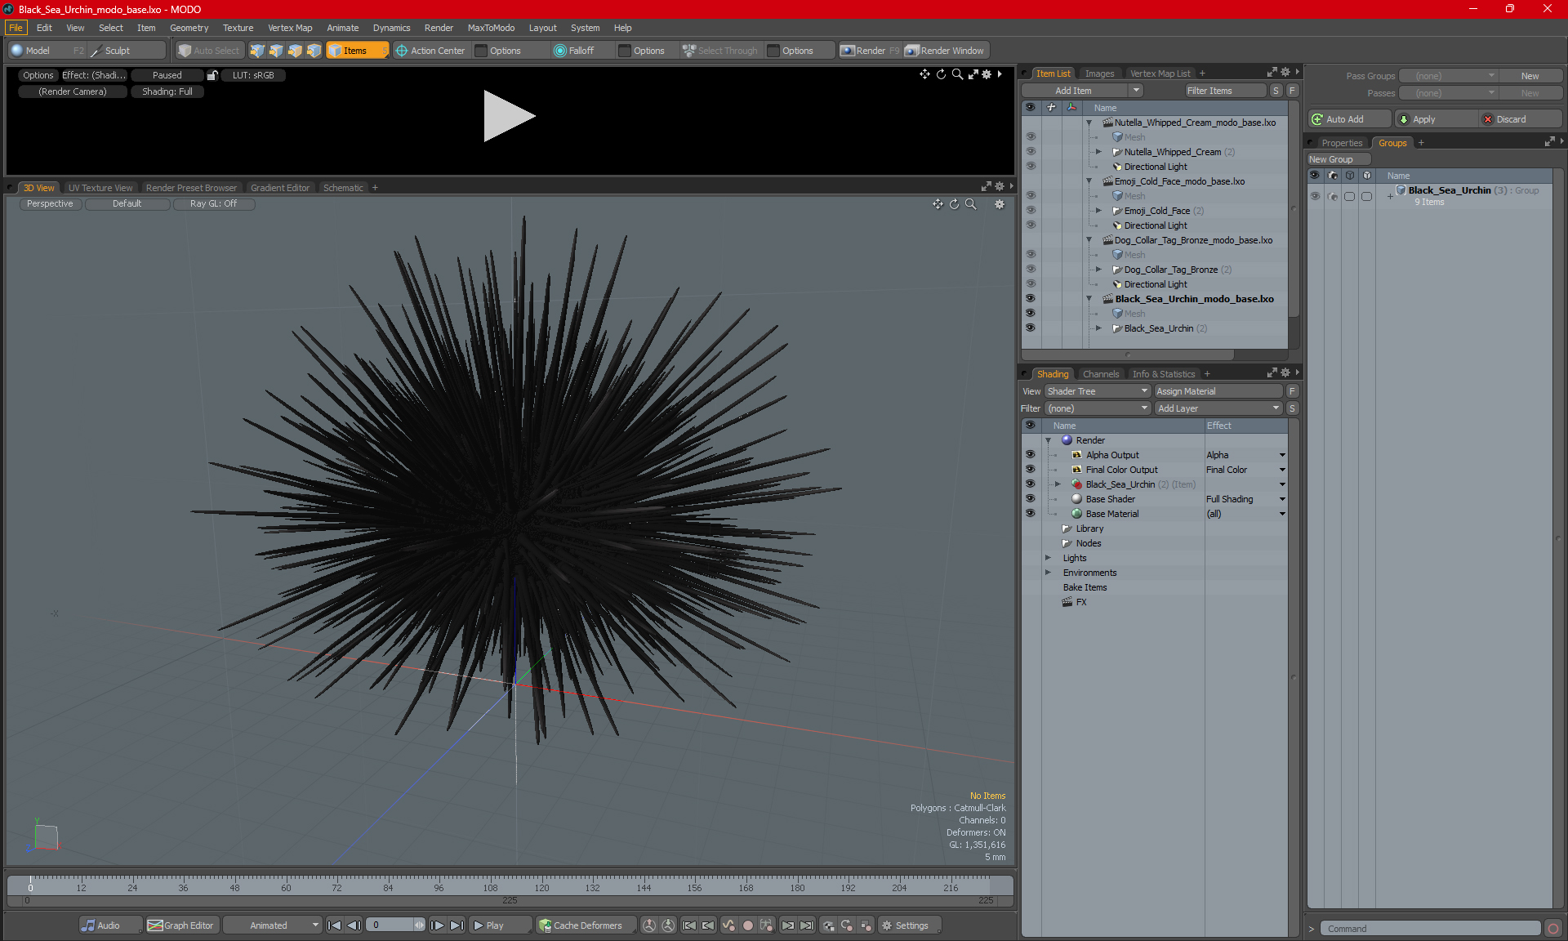
Task: Switch to Properties tab
Action: [x=1342, y=143]
